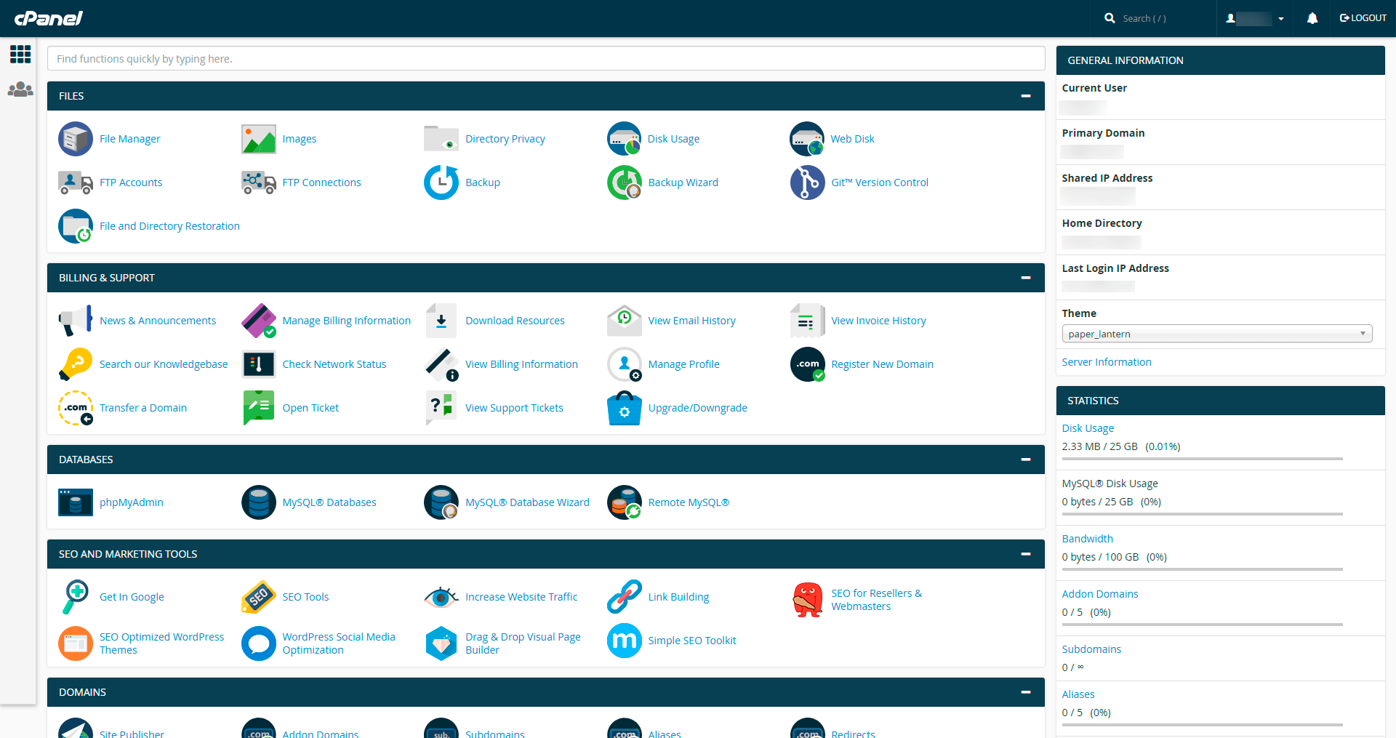The height and width of the screenshot is (738, 1396).
Task: Click Increase Website Traffic eye icon
Action: click(441, 597)
